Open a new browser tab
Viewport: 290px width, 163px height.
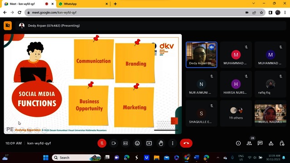tap(115, 4)
